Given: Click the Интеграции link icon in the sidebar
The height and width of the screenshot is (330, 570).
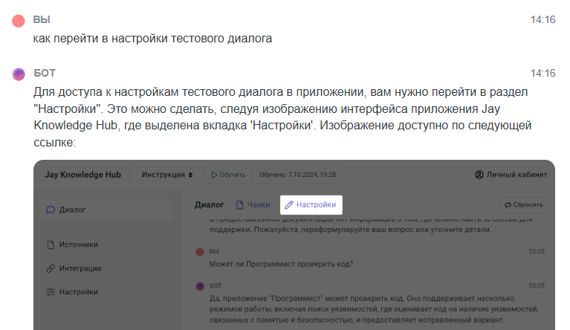Looking at the screenshot, I should [x=51, y=268].
